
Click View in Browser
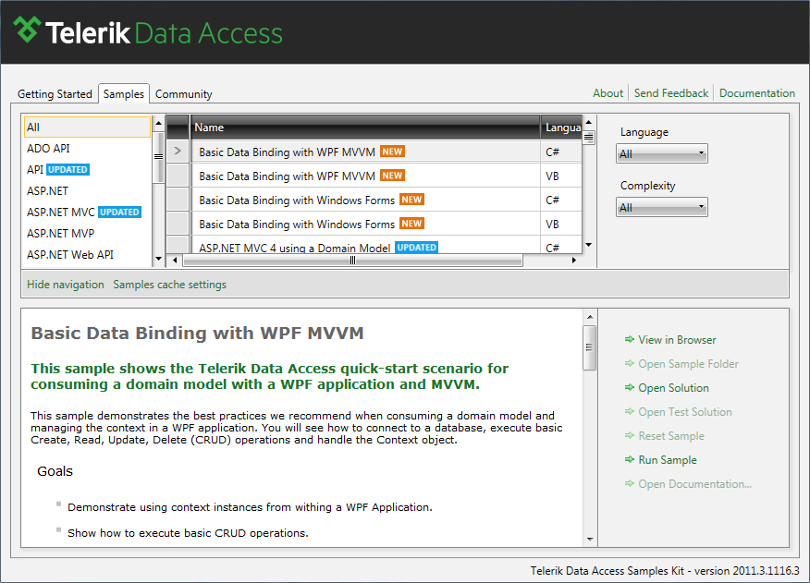(677, 340)
